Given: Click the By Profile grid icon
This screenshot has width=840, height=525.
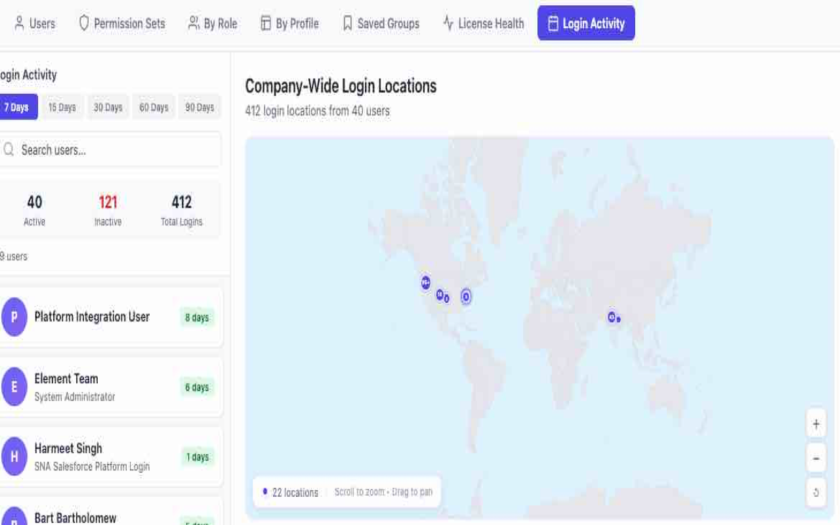Looking at the screenshot, I should point(266,23).
